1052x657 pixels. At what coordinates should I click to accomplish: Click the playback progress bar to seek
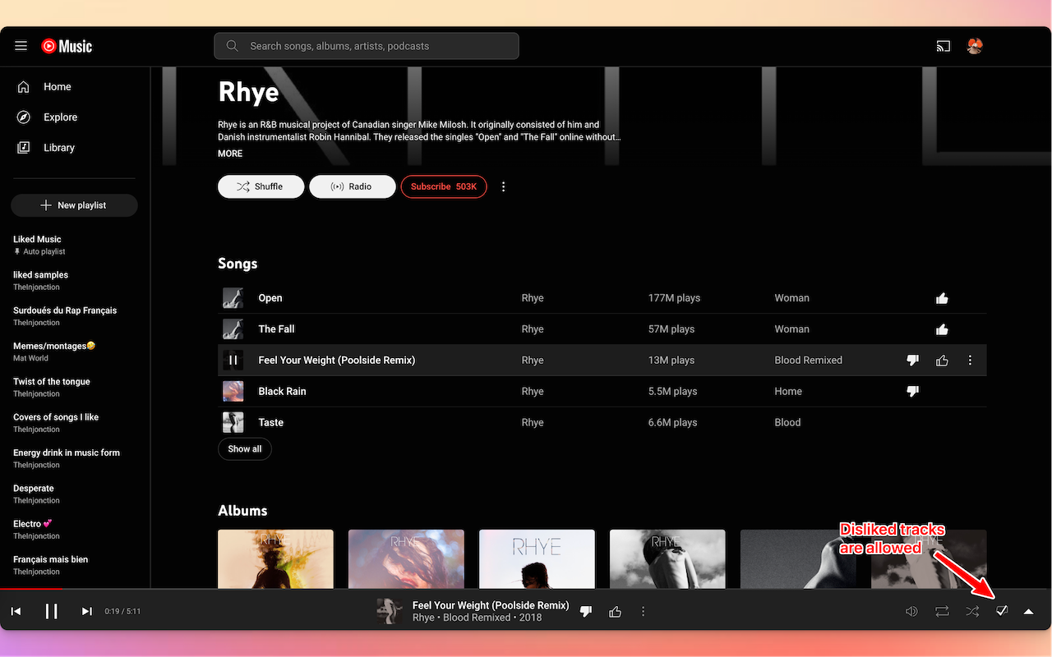click(526, 589)
